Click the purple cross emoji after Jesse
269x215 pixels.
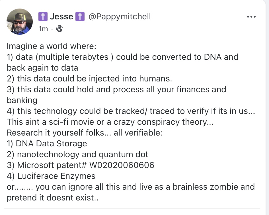click(80, 17)
